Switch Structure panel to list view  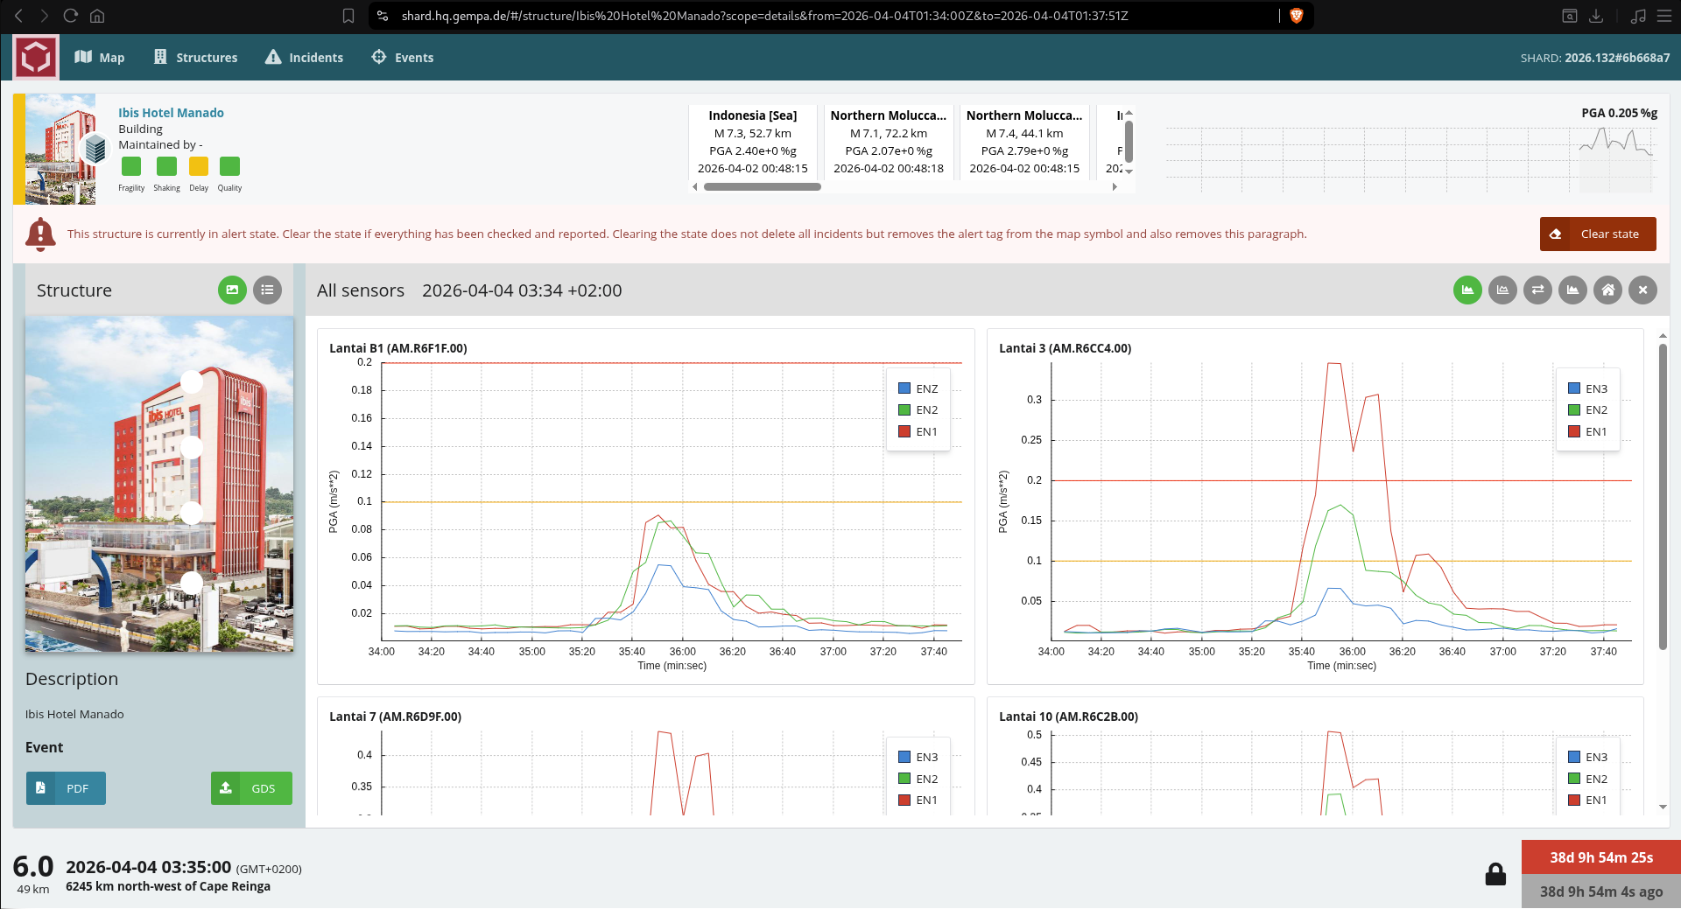click(x=267, y=290)
